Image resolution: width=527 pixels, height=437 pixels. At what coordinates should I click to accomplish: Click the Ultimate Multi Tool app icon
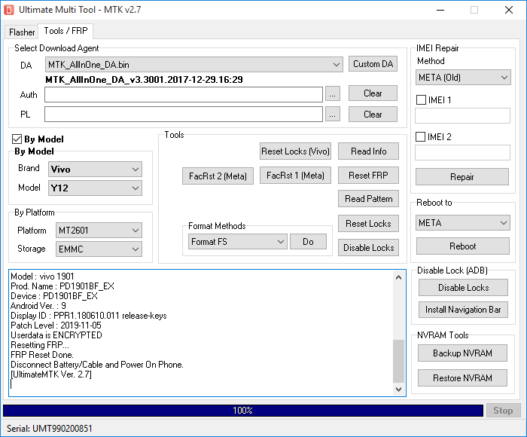(9, 10)
